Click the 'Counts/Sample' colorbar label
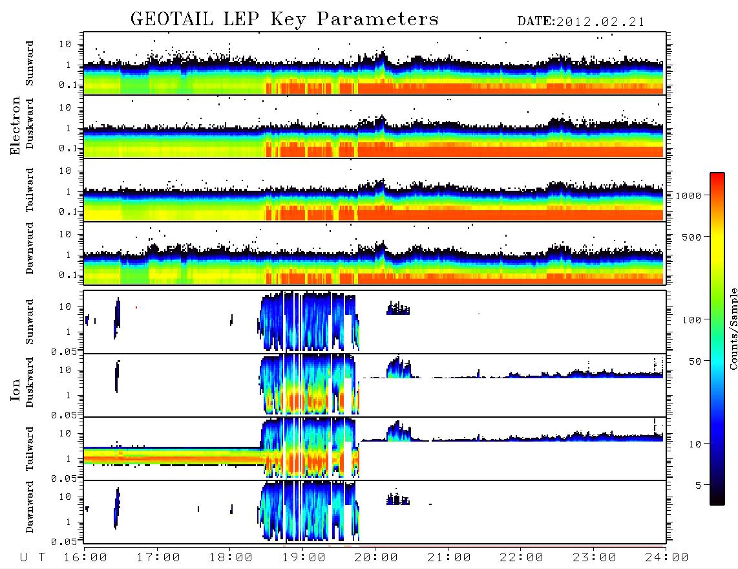Image resolution: width=738 pixels, height=569 pixels. pyautogui.click(x=733, y=328)
